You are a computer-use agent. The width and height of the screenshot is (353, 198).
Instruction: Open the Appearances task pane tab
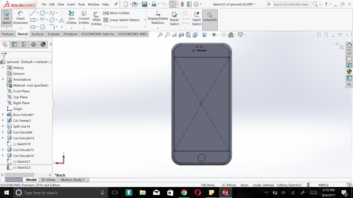click(x=349, y=71)
